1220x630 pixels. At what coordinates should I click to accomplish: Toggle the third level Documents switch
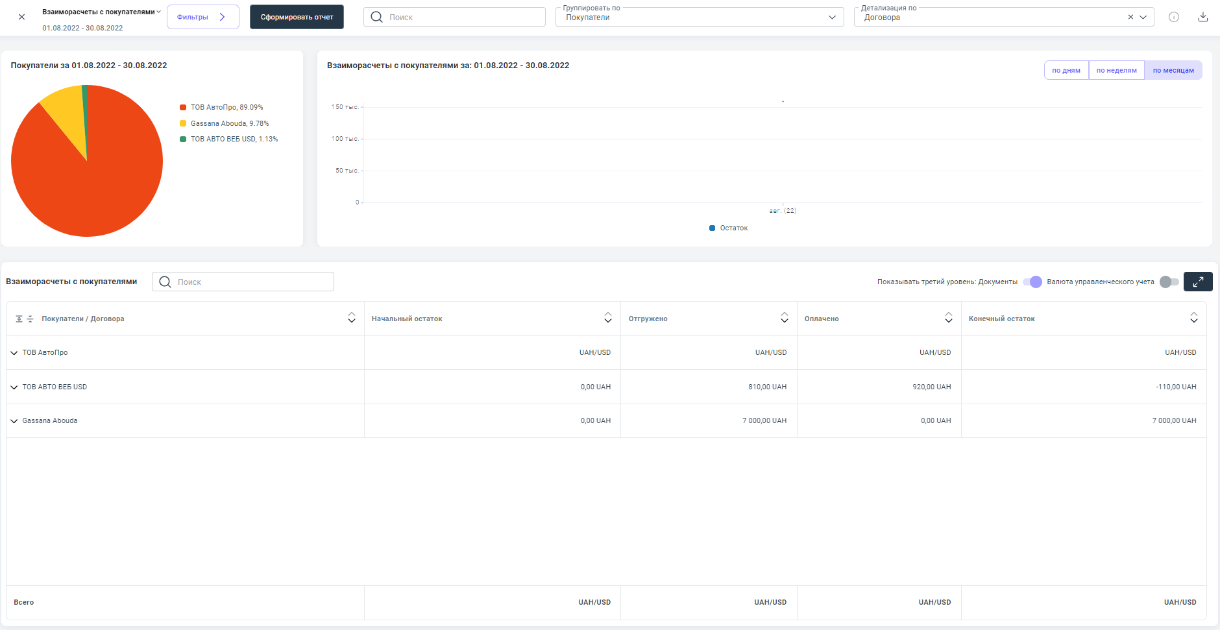[1032, 282]
